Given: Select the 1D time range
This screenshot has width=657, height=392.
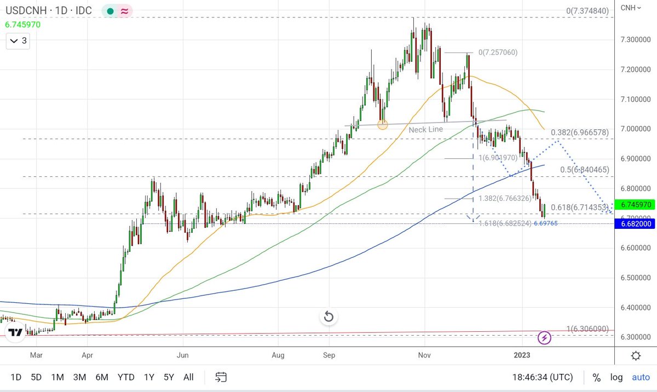Looking at the screenshot, I should point(16,377).
